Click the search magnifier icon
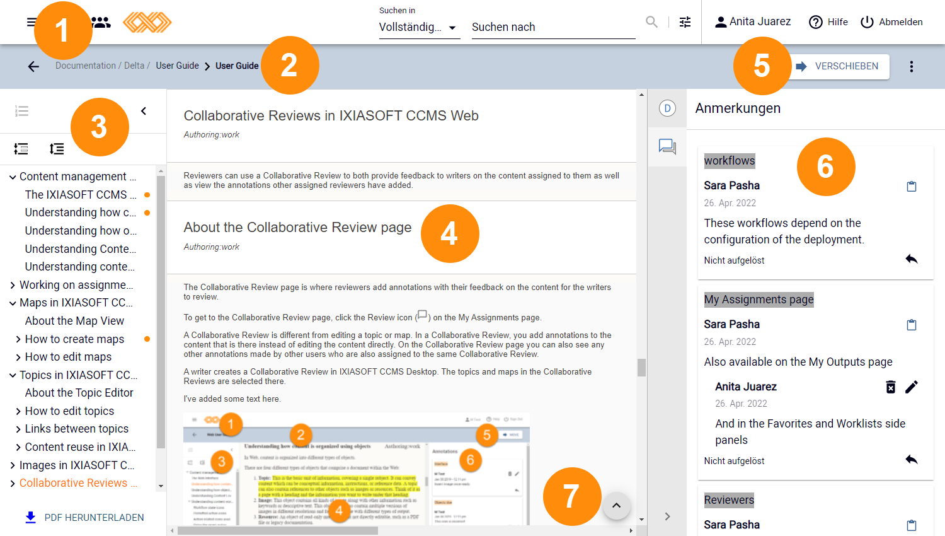 [651, 22]
